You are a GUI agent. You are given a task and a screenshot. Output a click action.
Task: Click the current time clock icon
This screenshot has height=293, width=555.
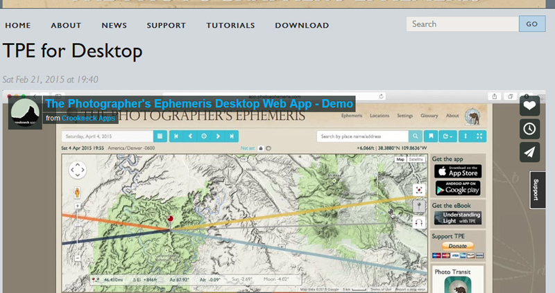pyautogui.click(x=204, y=136)
